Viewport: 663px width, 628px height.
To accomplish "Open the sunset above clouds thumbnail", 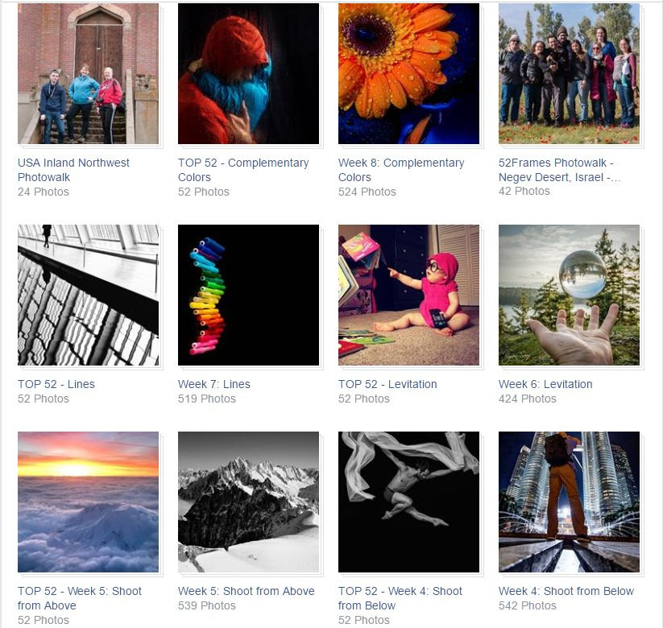I will [88, 502].
